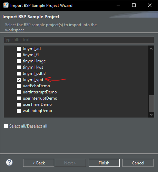Screen dimensions: 158x172
Task: Select the userTimerDemo project label
Action: click(x=37, y=104)
